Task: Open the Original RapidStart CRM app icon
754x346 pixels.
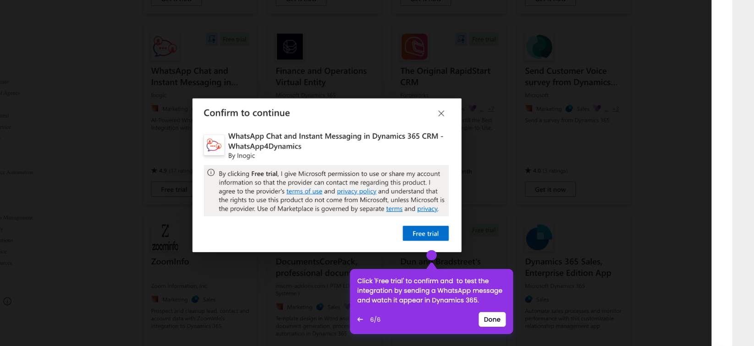Action: click(414, 46)
